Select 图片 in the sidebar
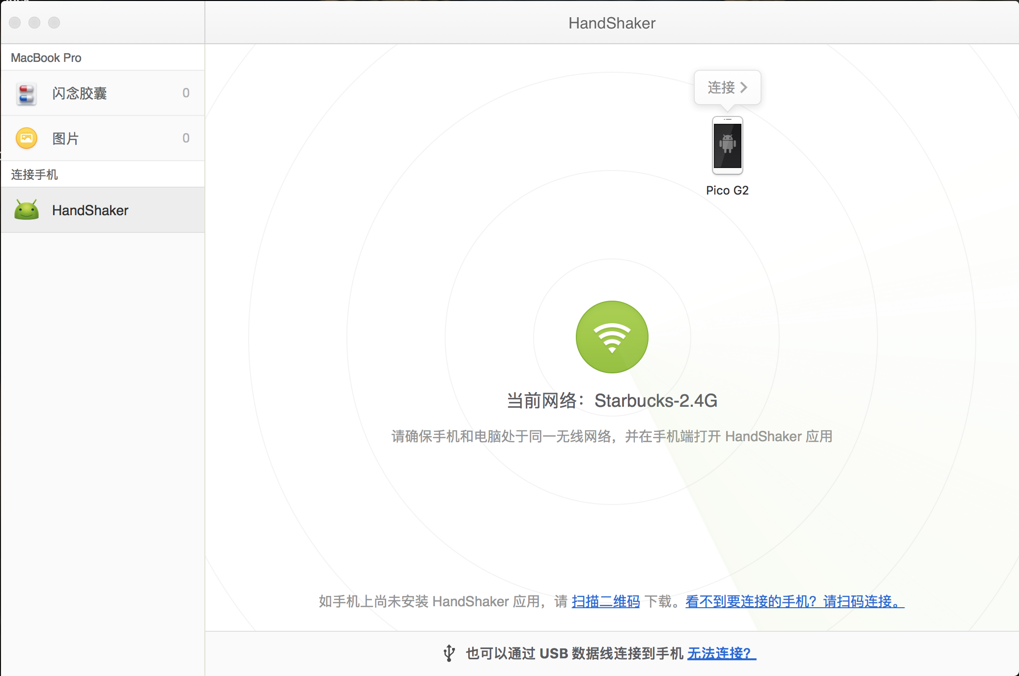The width and height of the screenshot is (1019, 676). pyautogui.click(x=66, y=139)
